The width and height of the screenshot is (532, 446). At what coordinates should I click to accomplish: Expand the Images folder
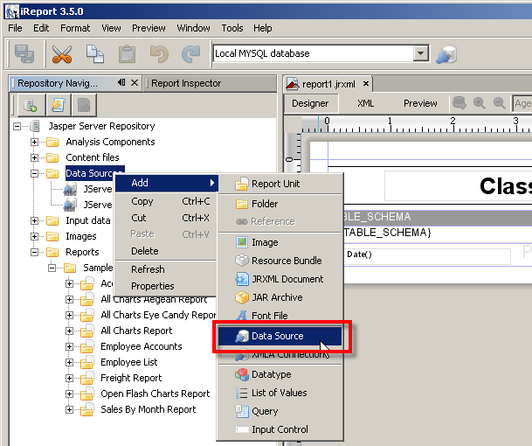coord(34,236)
